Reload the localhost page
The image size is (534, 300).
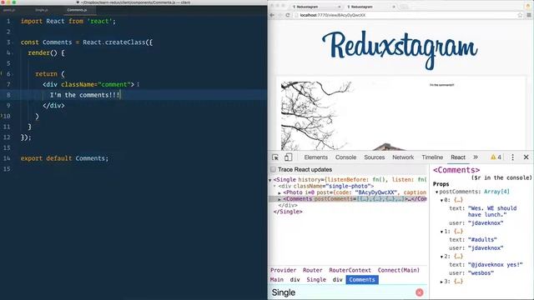288,15
